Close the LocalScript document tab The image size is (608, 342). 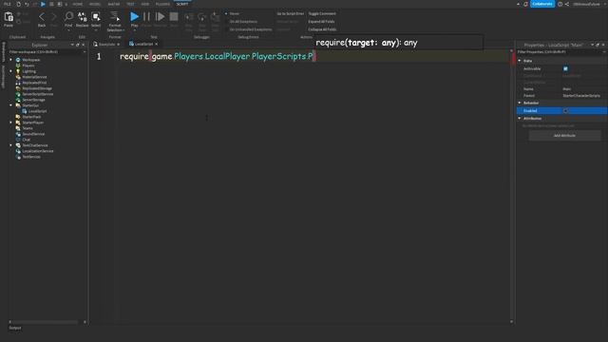coord(156,45)
